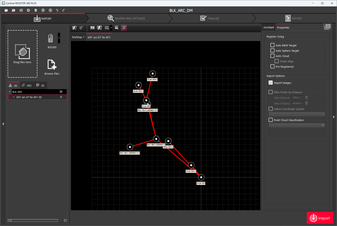Click the red Import button
Viewport: 337px width, 226px height.
click(320, 218)
